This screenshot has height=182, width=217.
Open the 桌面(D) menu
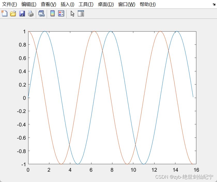[x=106, y=4]
